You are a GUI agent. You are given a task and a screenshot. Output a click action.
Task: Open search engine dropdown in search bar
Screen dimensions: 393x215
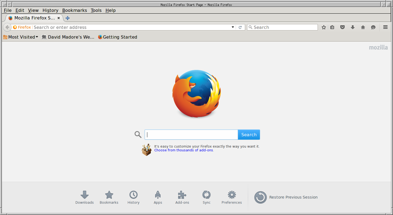tap(251, 27)
